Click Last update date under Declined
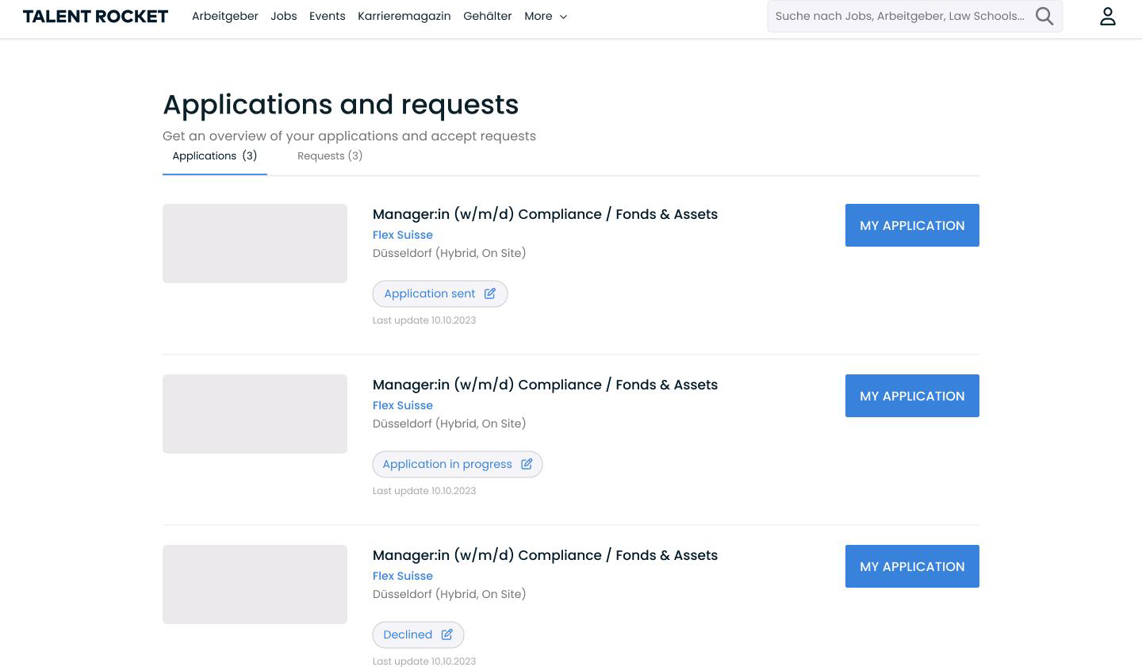Screen dimensions: 1142x667 (x=424, y=661)
